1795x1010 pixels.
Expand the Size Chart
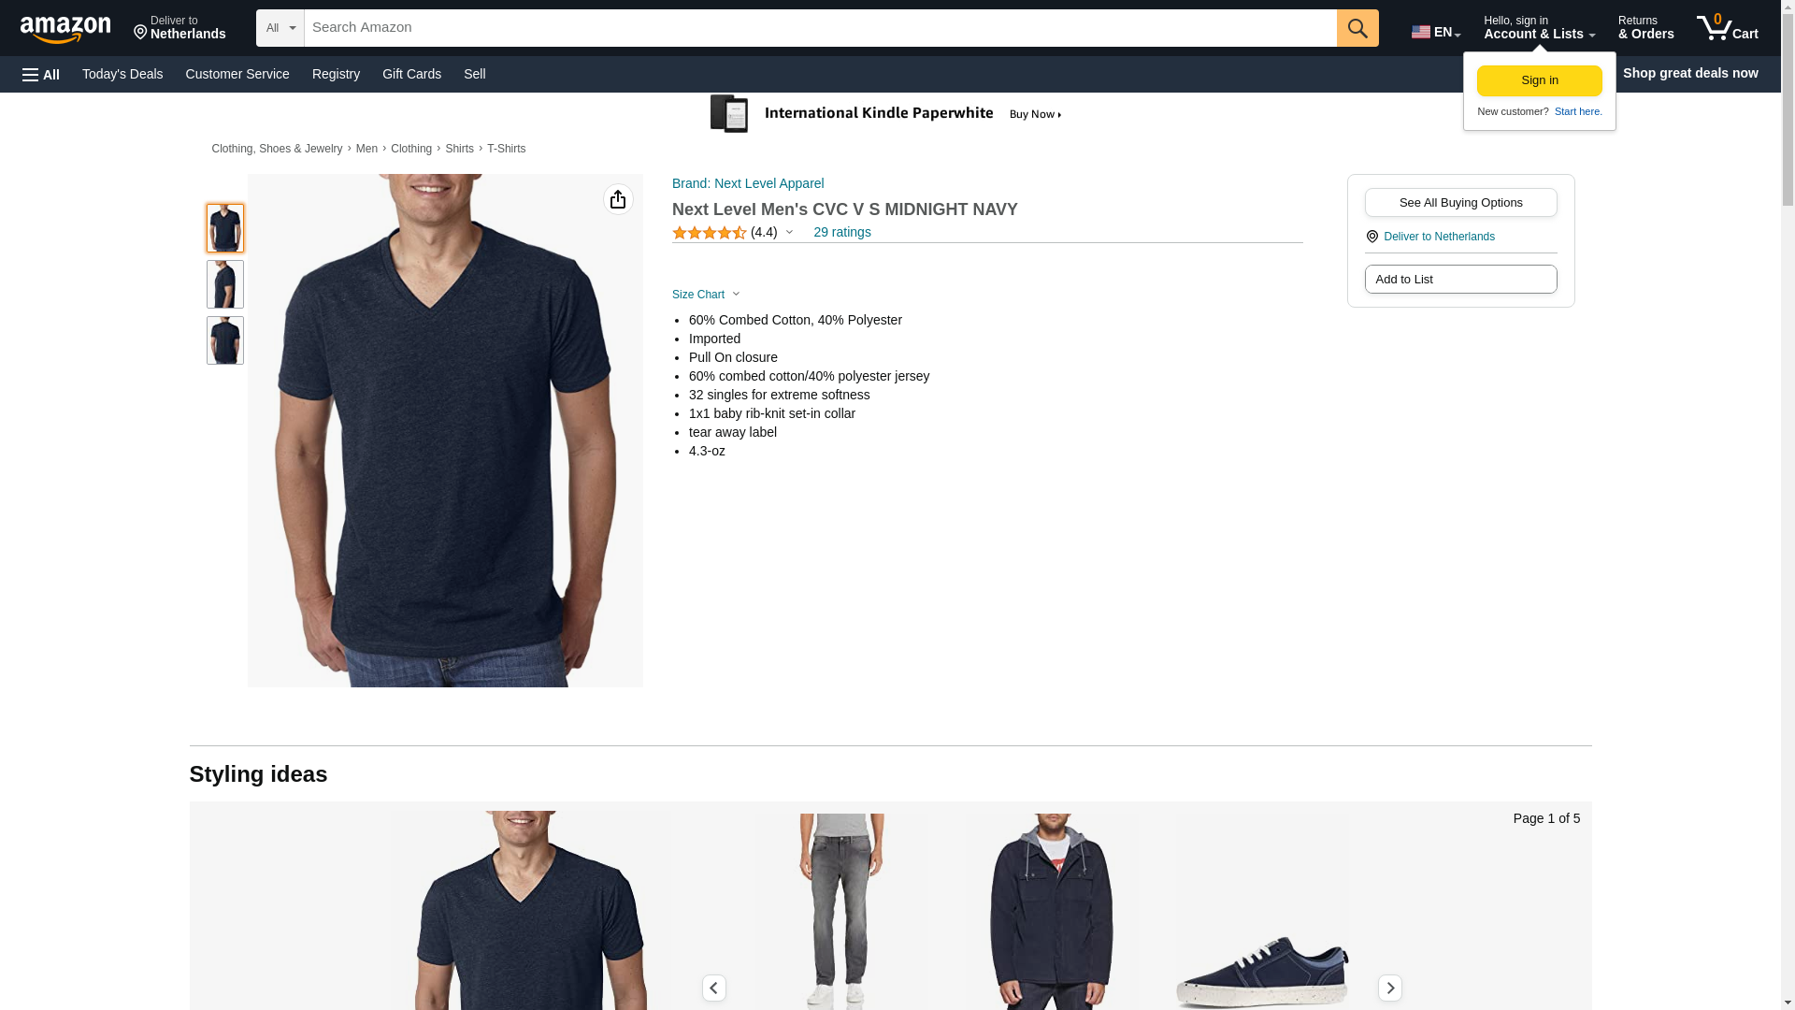[x=706, y=295]
